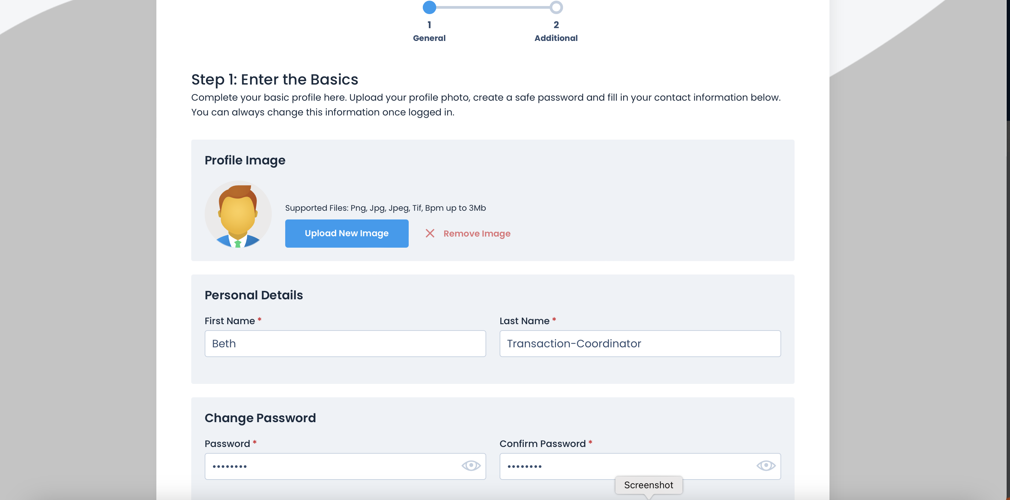Click the 'Last Name' field label
This screenshot has height=500, width=1010.
pos(524,321)
